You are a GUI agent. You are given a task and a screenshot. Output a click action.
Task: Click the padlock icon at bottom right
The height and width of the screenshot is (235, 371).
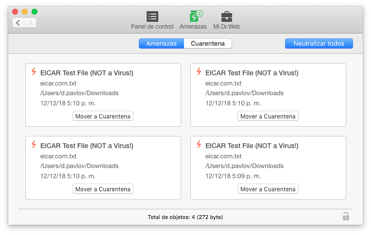pos(346,216)
